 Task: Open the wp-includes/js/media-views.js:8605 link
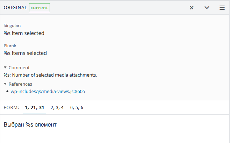pyautogui.click(x=48, y=92)
